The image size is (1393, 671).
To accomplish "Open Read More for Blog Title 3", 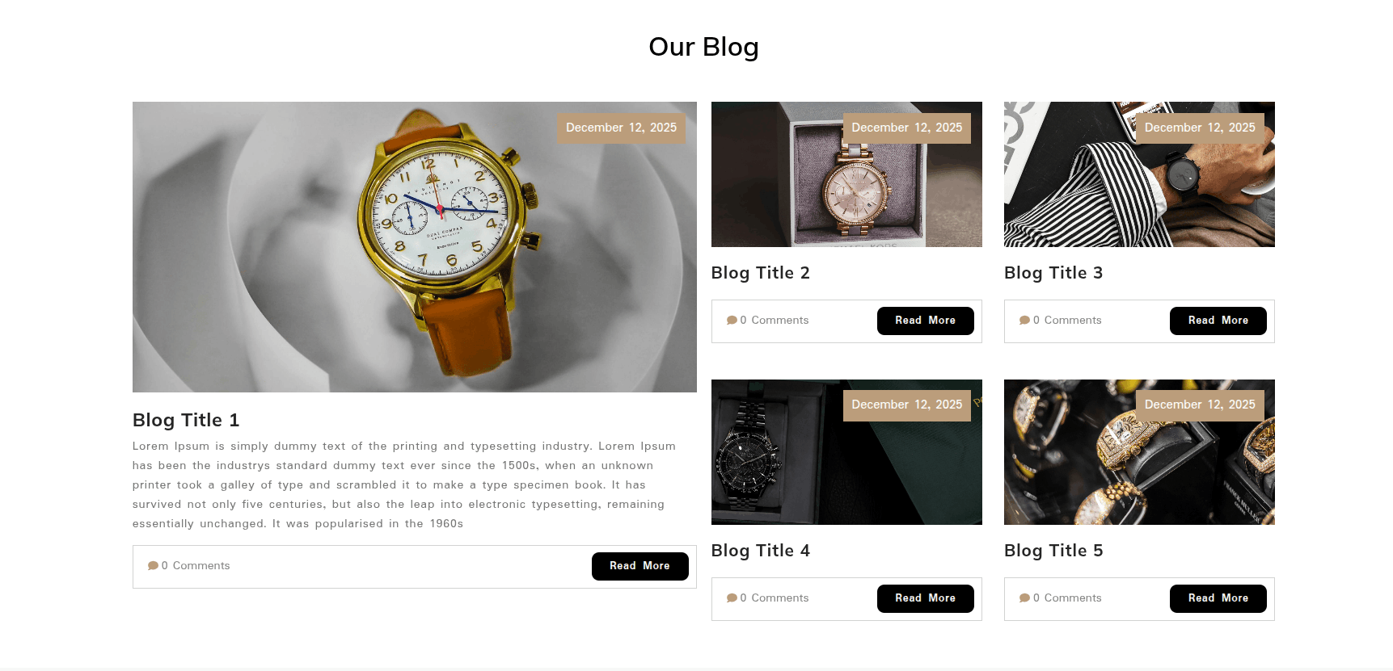I will 1218,321.
